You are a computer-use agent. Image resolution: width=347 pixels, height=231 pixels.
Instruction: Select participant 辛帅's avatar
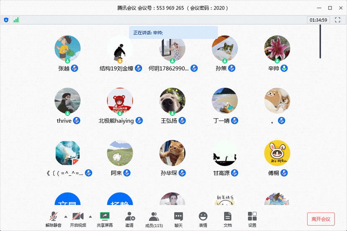(277, 48)
